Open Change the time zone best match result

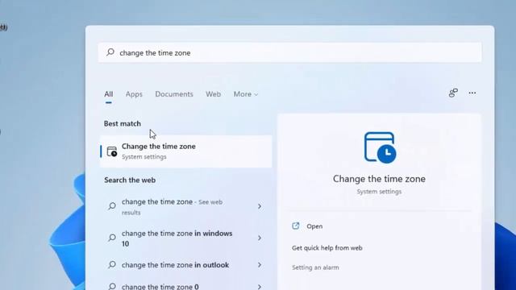tap(186, 151)
